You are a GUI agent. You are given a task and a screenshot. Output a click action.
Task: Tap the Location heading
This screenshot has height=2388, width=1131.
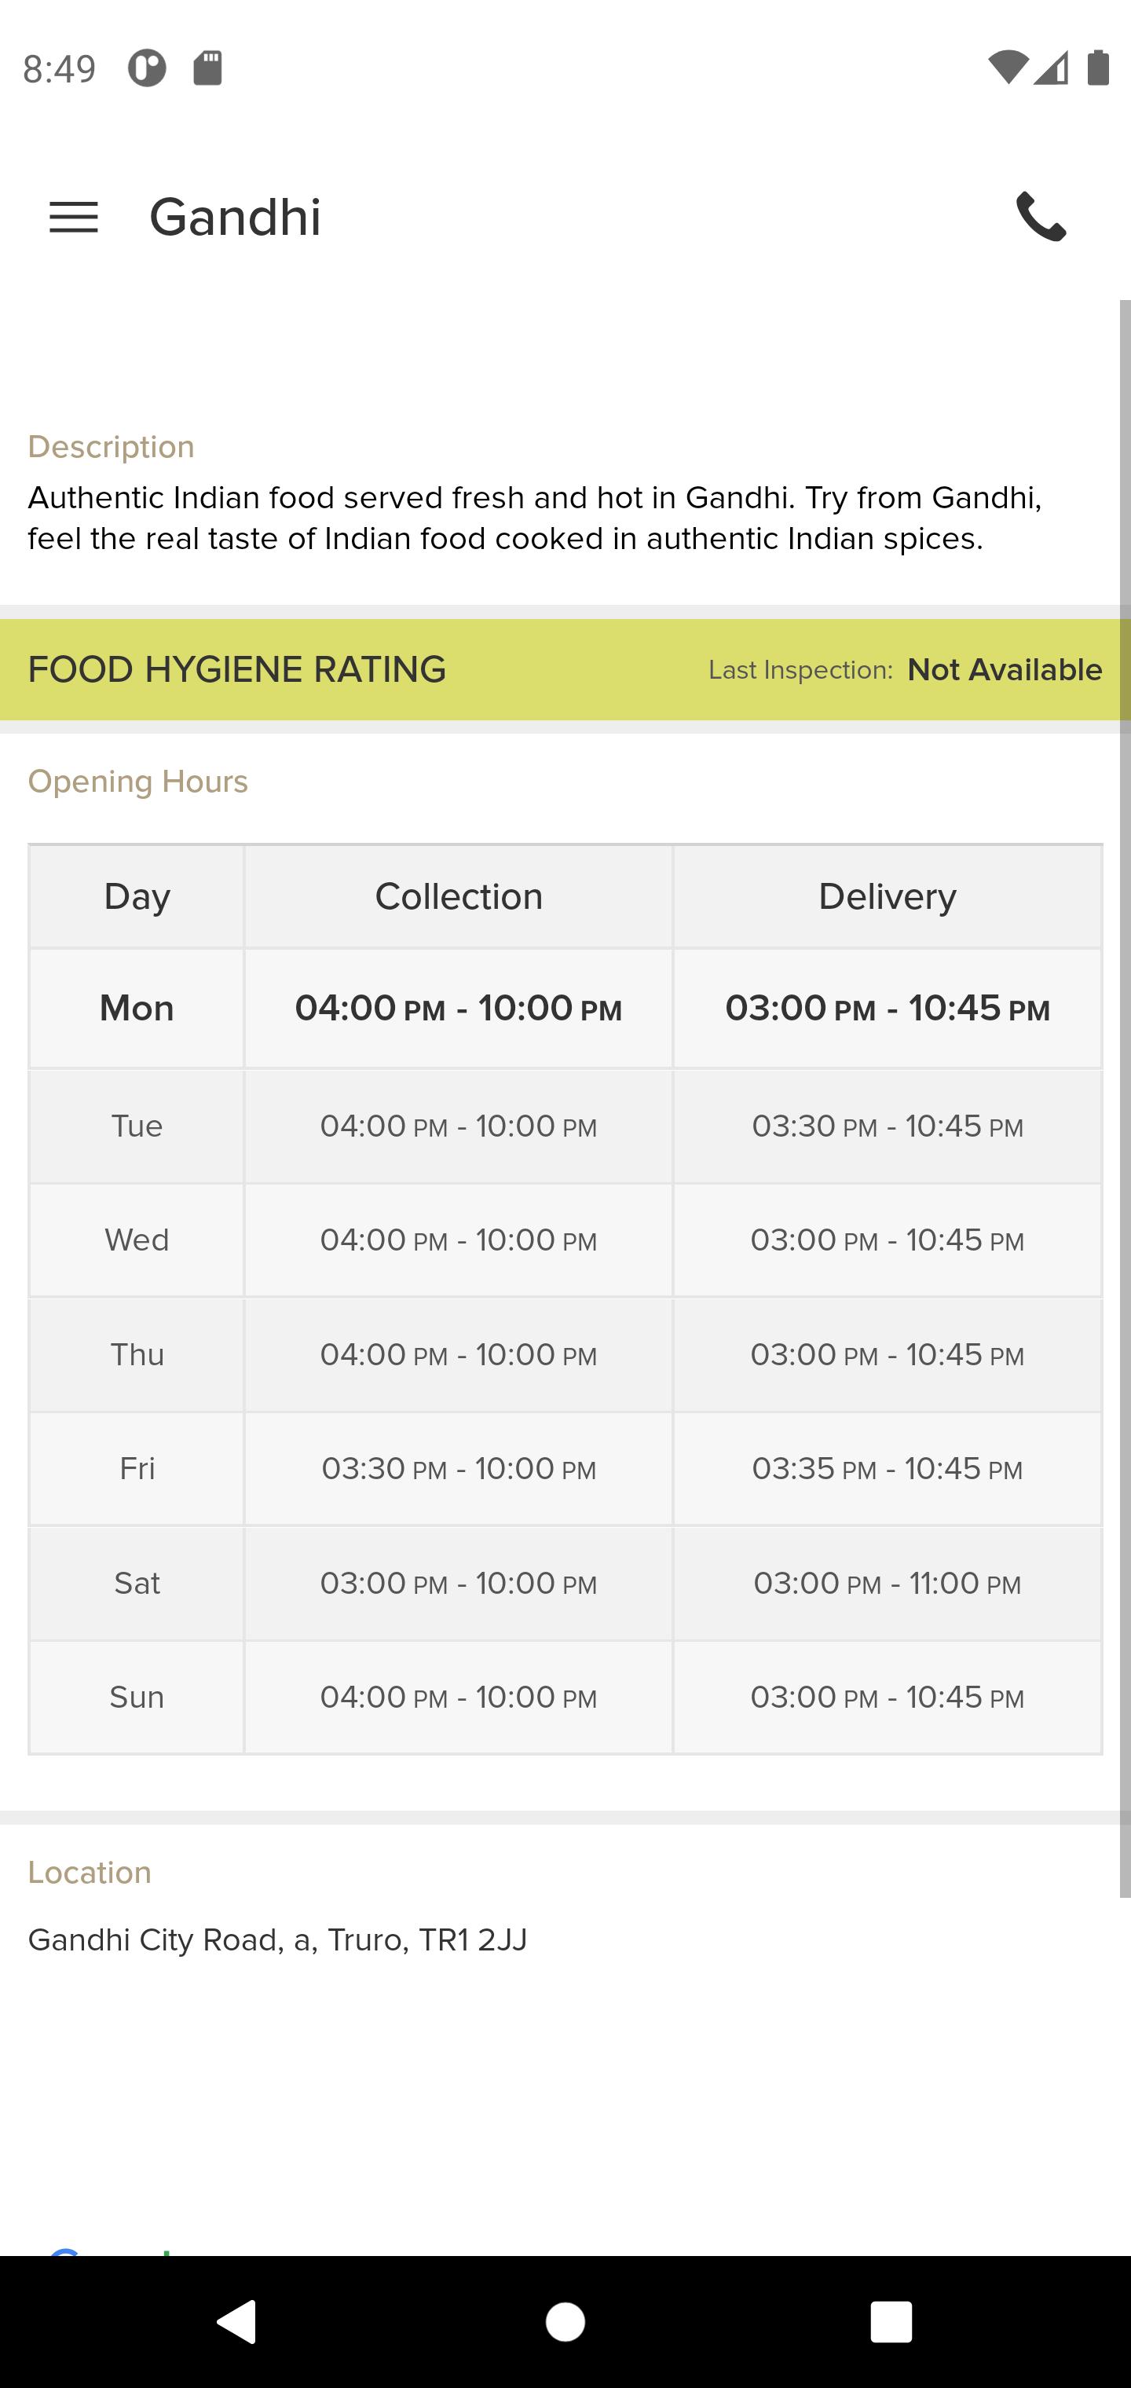pyautogui.click(x=90, y=1873)
